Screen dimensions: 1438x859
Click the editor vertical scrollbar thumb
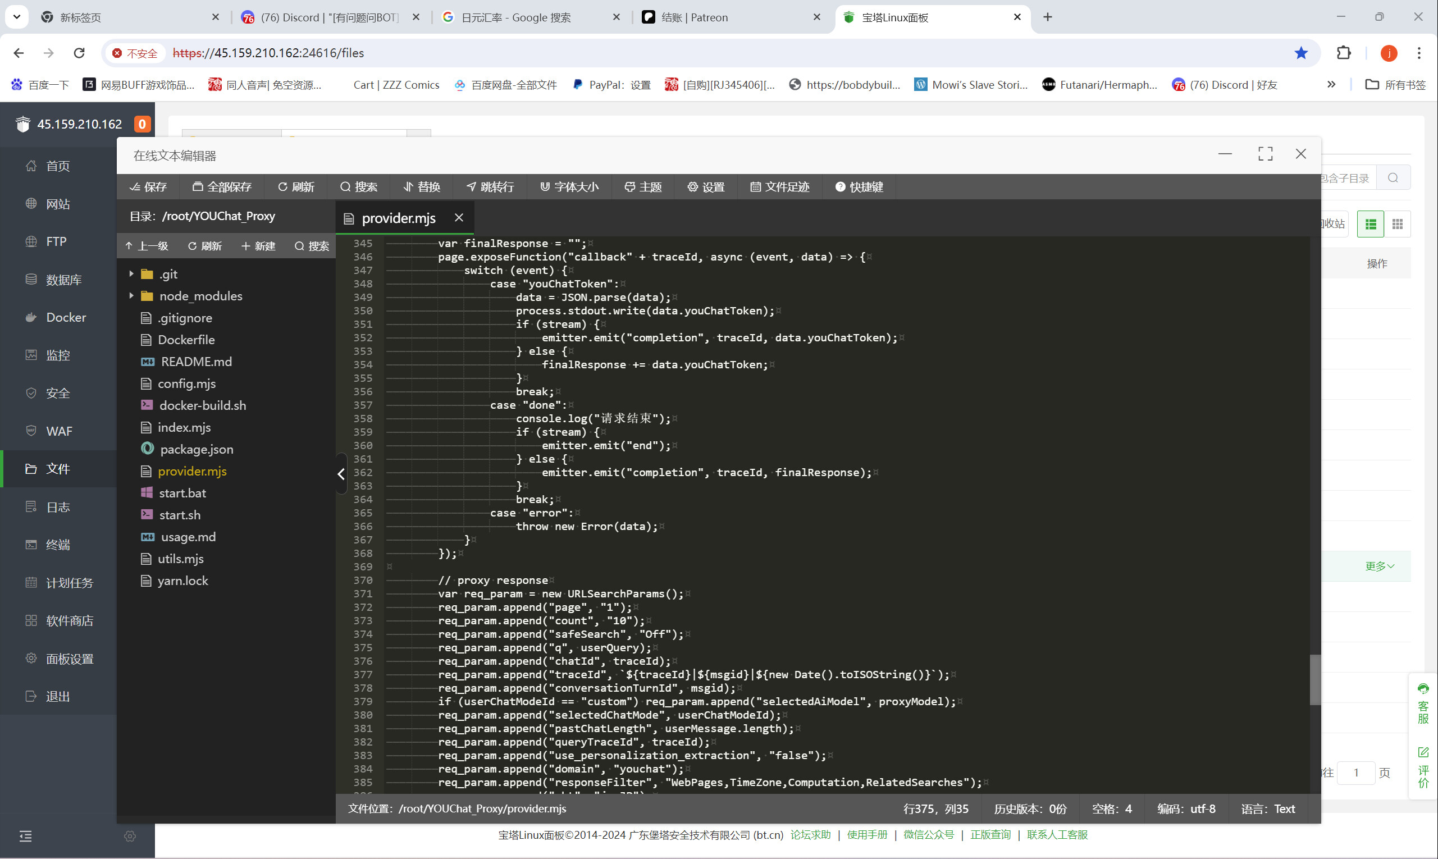tap(1314, 679)
